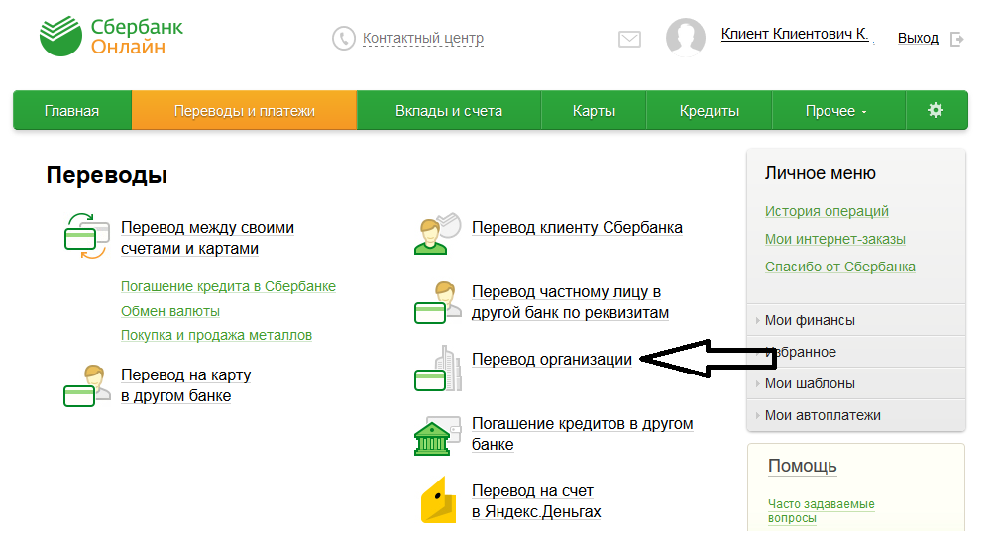
Task: Click the Помощь heading link
Action: pos(803,466)
